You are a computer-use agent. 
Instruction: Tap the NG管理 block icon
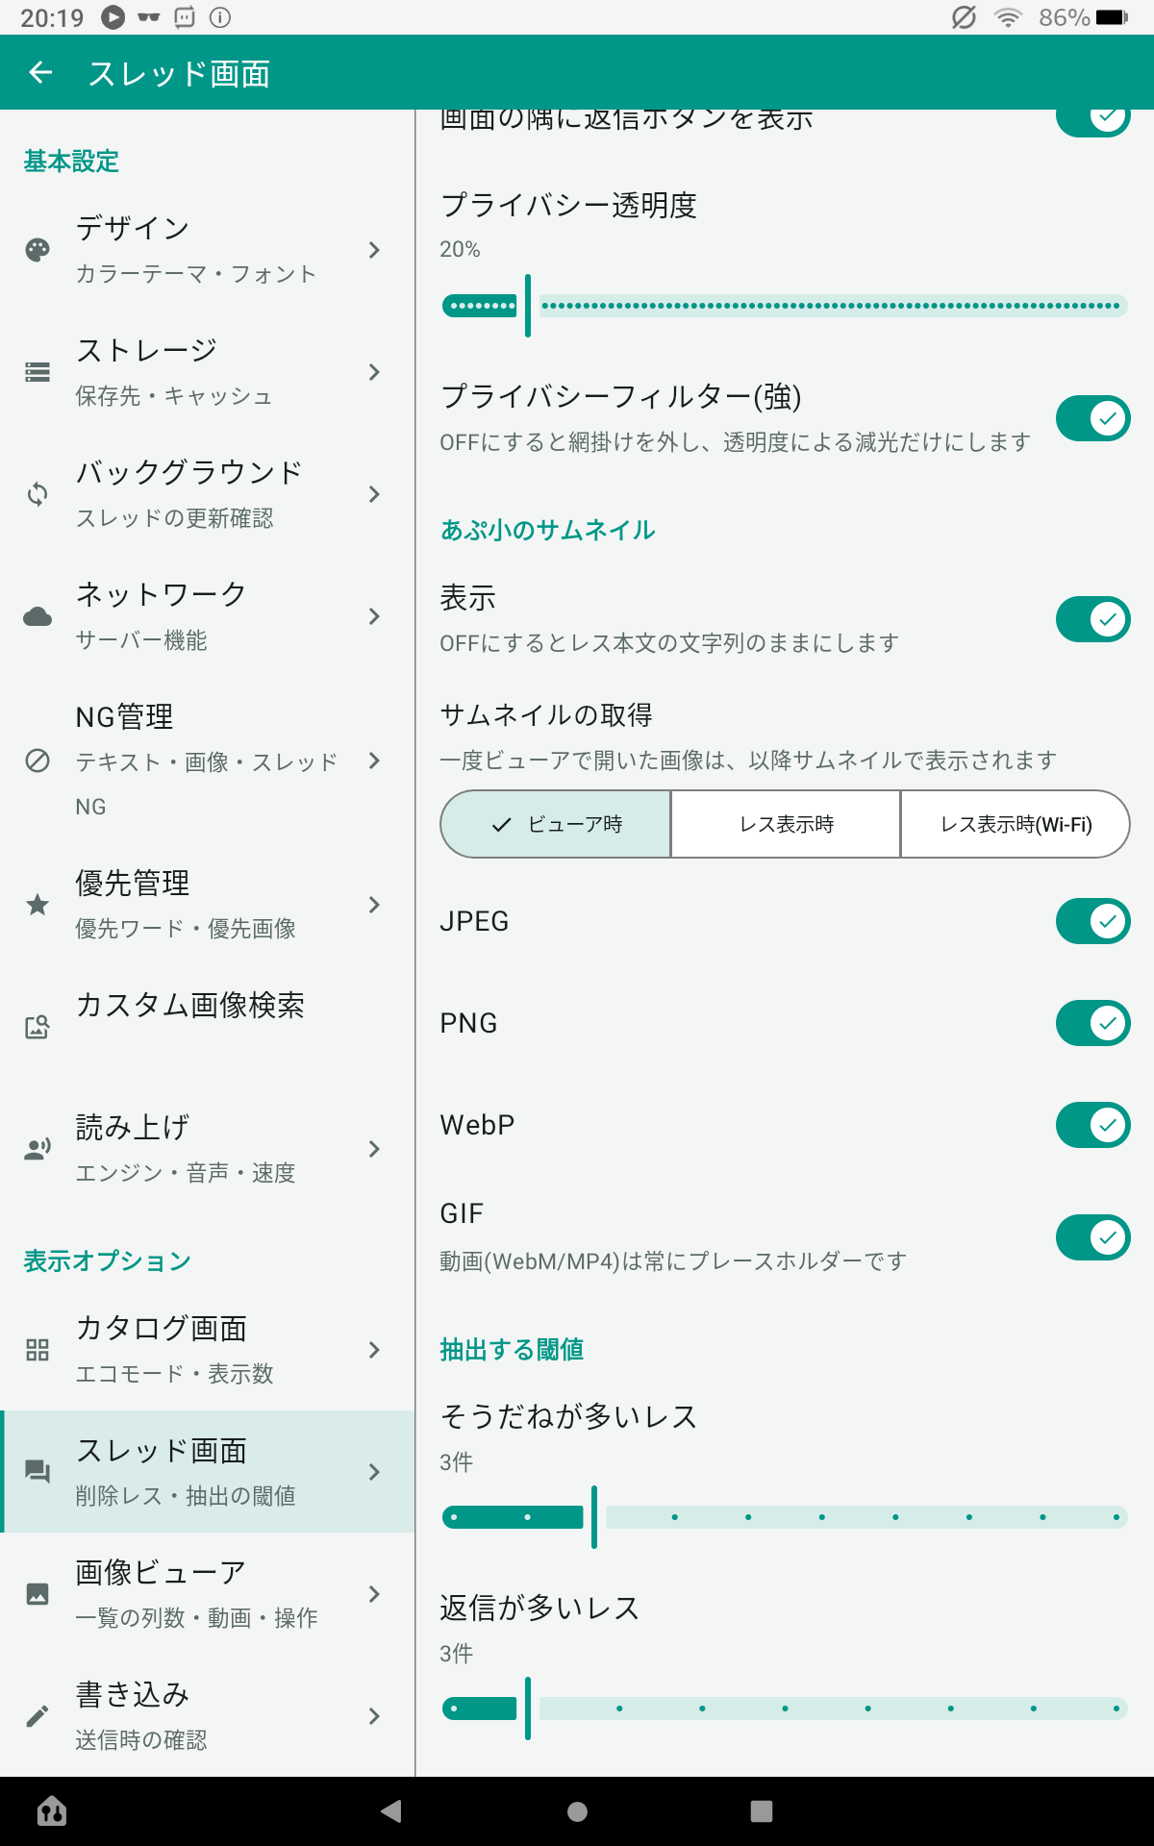tap(38, 761)
